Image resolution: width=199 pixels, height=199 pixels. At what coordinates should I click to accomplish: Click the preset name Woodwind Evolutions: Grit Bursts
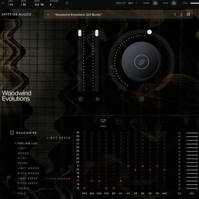tap(78, 15)
